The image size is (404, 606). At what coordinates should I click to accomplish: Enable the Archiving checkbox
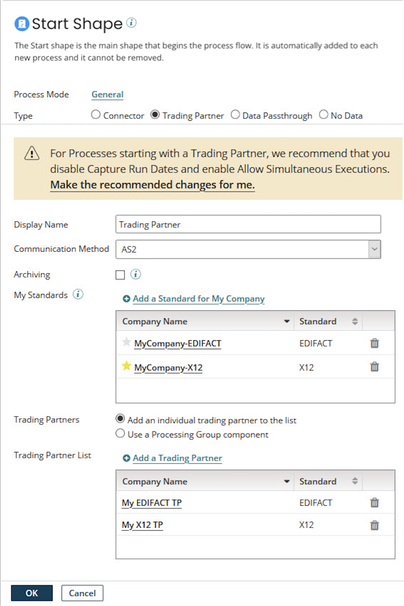click(120, 274)
